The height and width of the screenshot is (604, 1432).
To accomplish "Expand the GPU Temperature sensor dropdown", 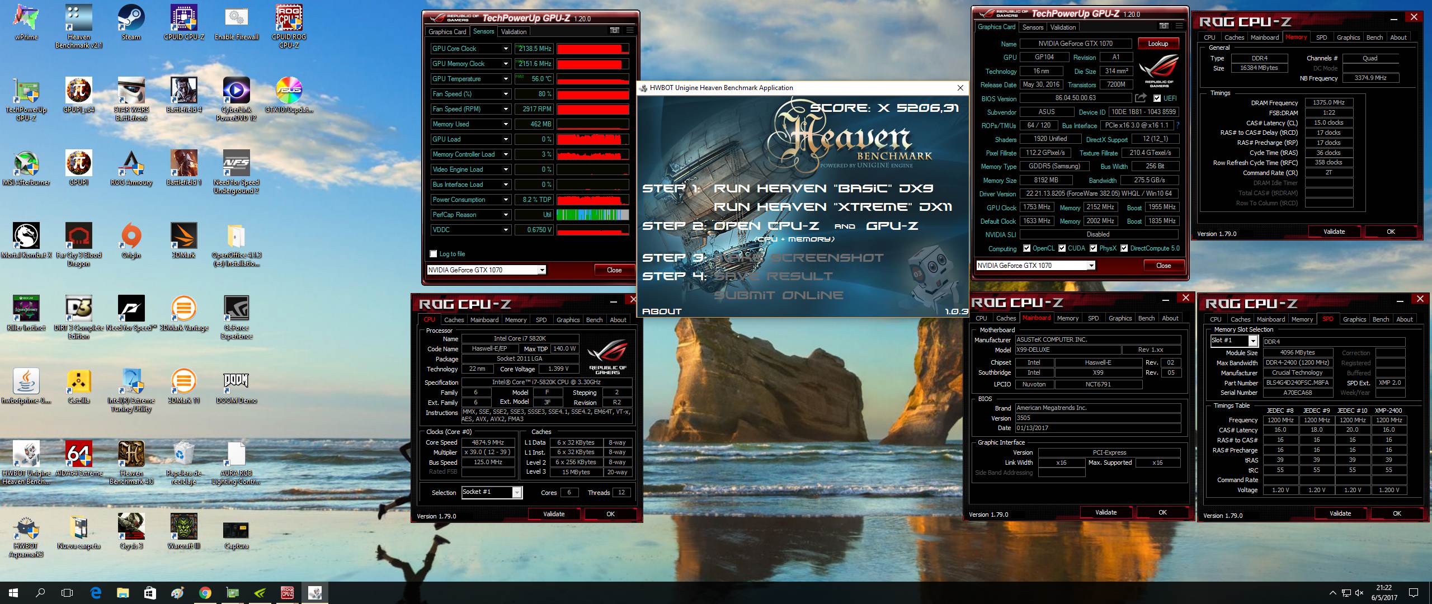I will tap(506, 79).
